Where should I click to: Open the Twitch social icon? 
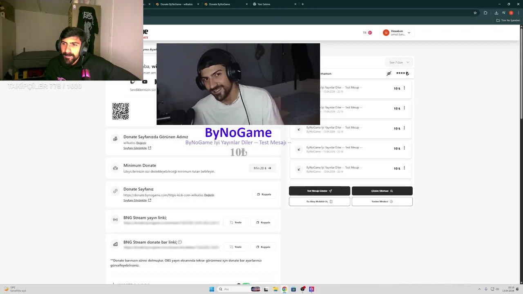[132, 82]
